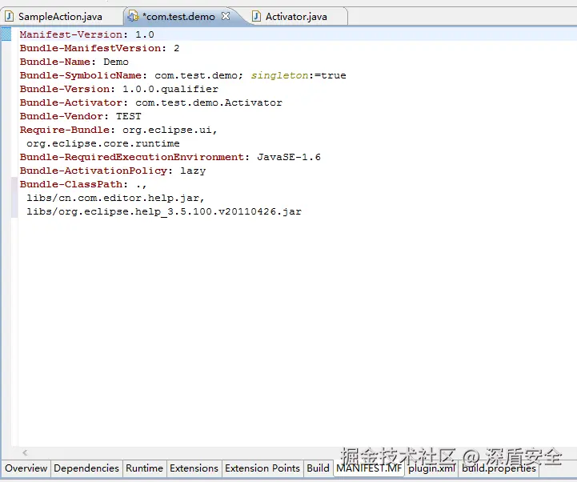Click the com.test.demo.Activator value

[209, 102]
